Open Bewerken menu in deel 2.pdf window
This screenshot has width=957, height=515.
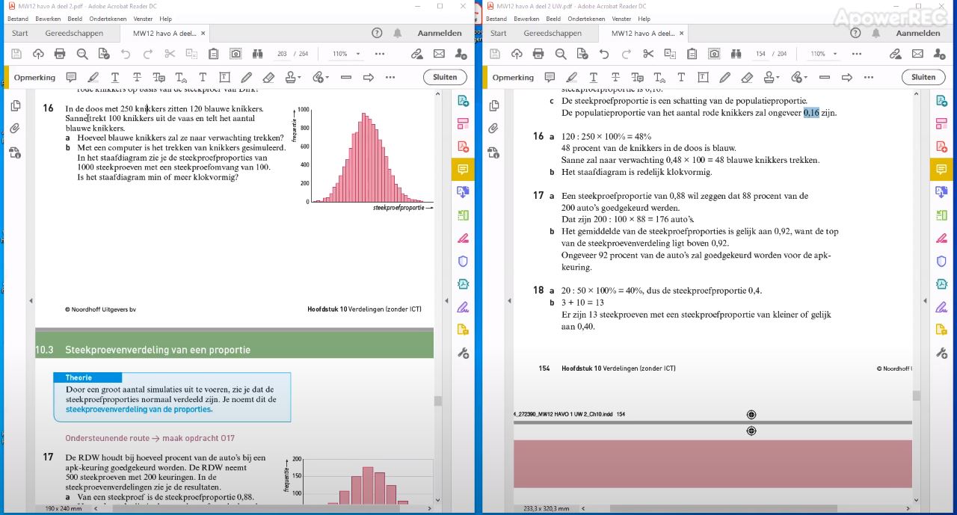point(49,19)
